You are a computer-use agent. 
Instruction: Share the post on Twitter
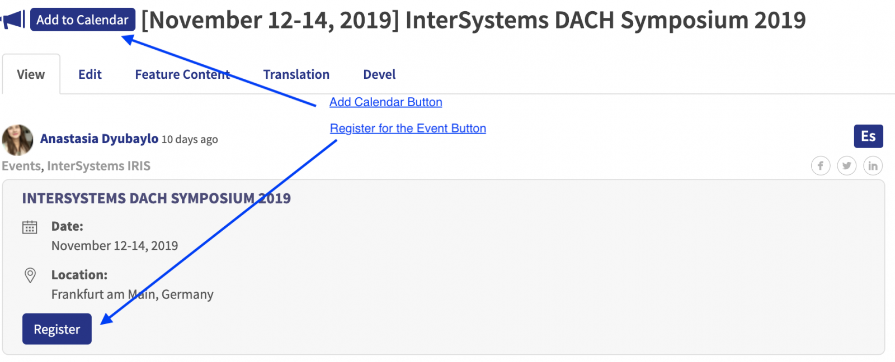point(847,165)
